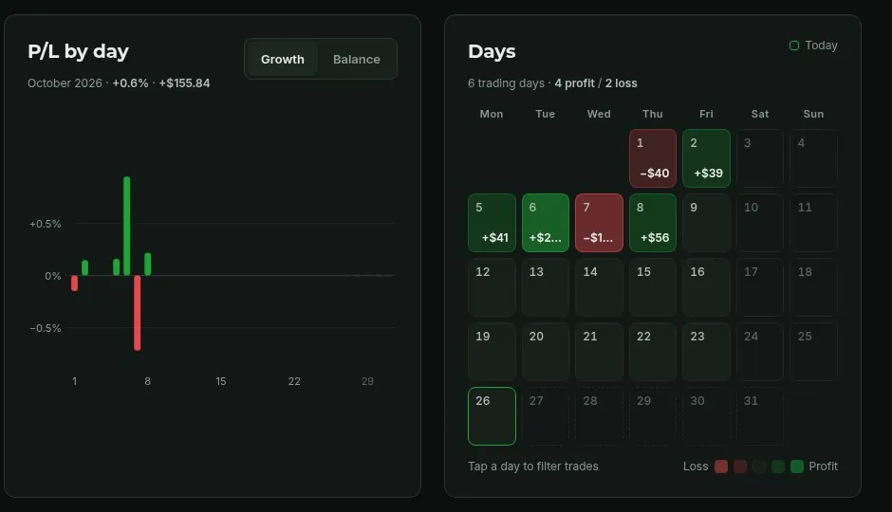This screenshot has width=892, height=512.
Task: Select day 11 in calendar
Action: click(x=813, y=223)
